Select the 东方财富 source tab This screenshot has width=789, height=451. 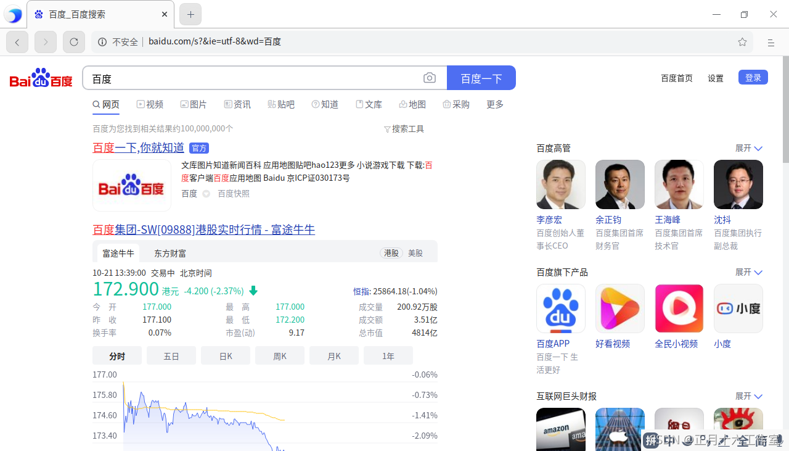point(170,253)
